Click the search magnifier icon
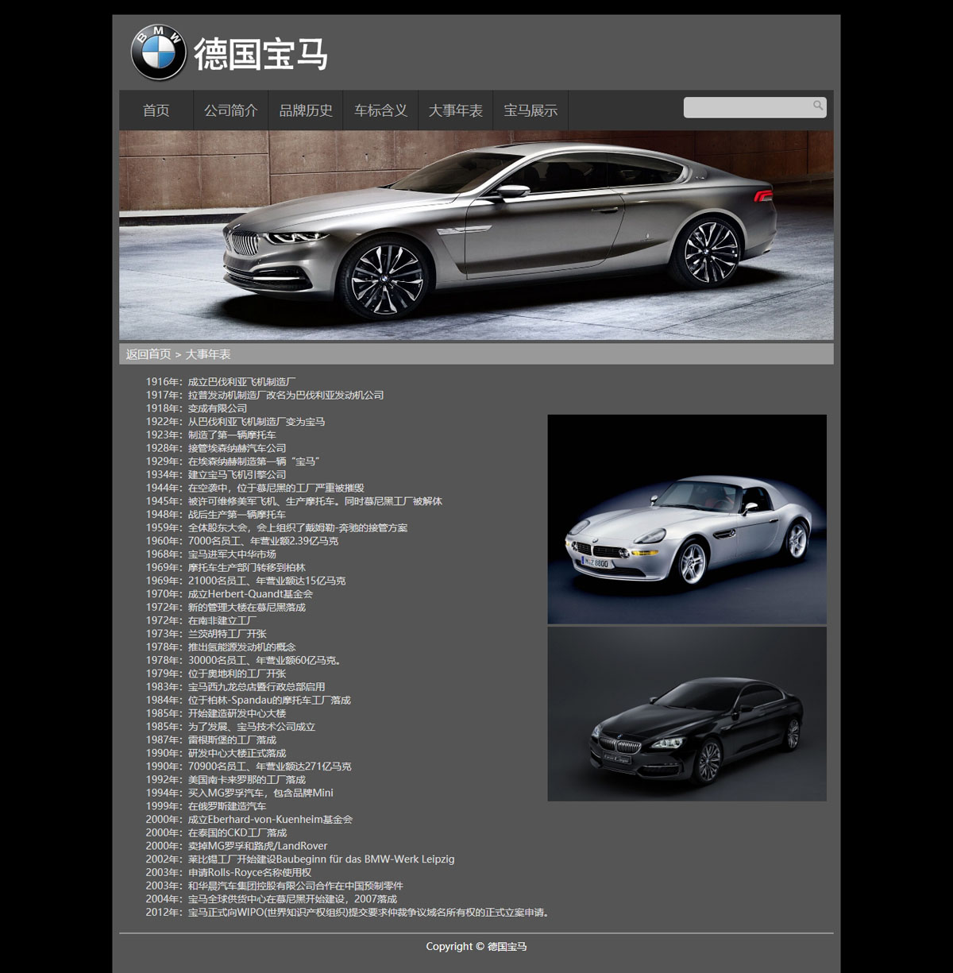The height and width of the screenshot is (973, 953). (818, 106)
